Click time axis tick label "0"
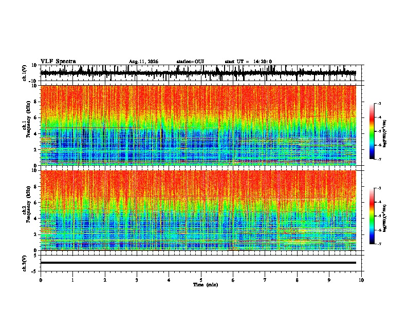The image size is (407, 314). click(x=41, y=280)
